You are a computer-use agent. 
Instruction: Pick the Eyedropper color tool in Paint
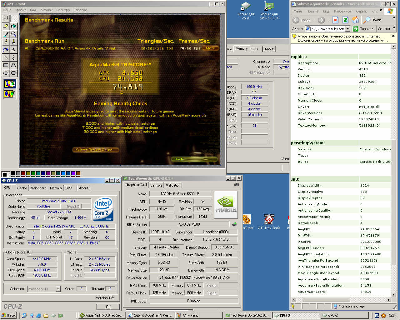coord(6,34)
